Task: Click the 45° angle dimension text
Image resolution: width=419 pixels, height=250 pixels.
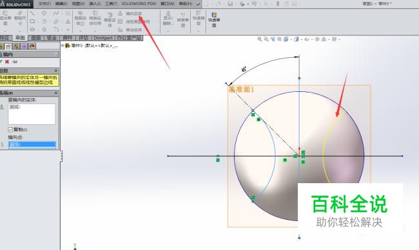Action: [x=244, y=69]
